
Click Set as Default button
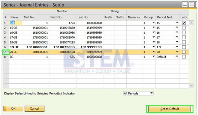pyautogui.click(x=170, y=109)
